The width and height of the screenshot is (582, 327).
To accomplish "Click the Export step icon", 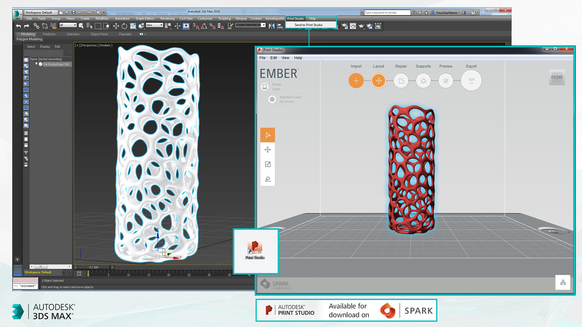I will (x=471, y=80).
